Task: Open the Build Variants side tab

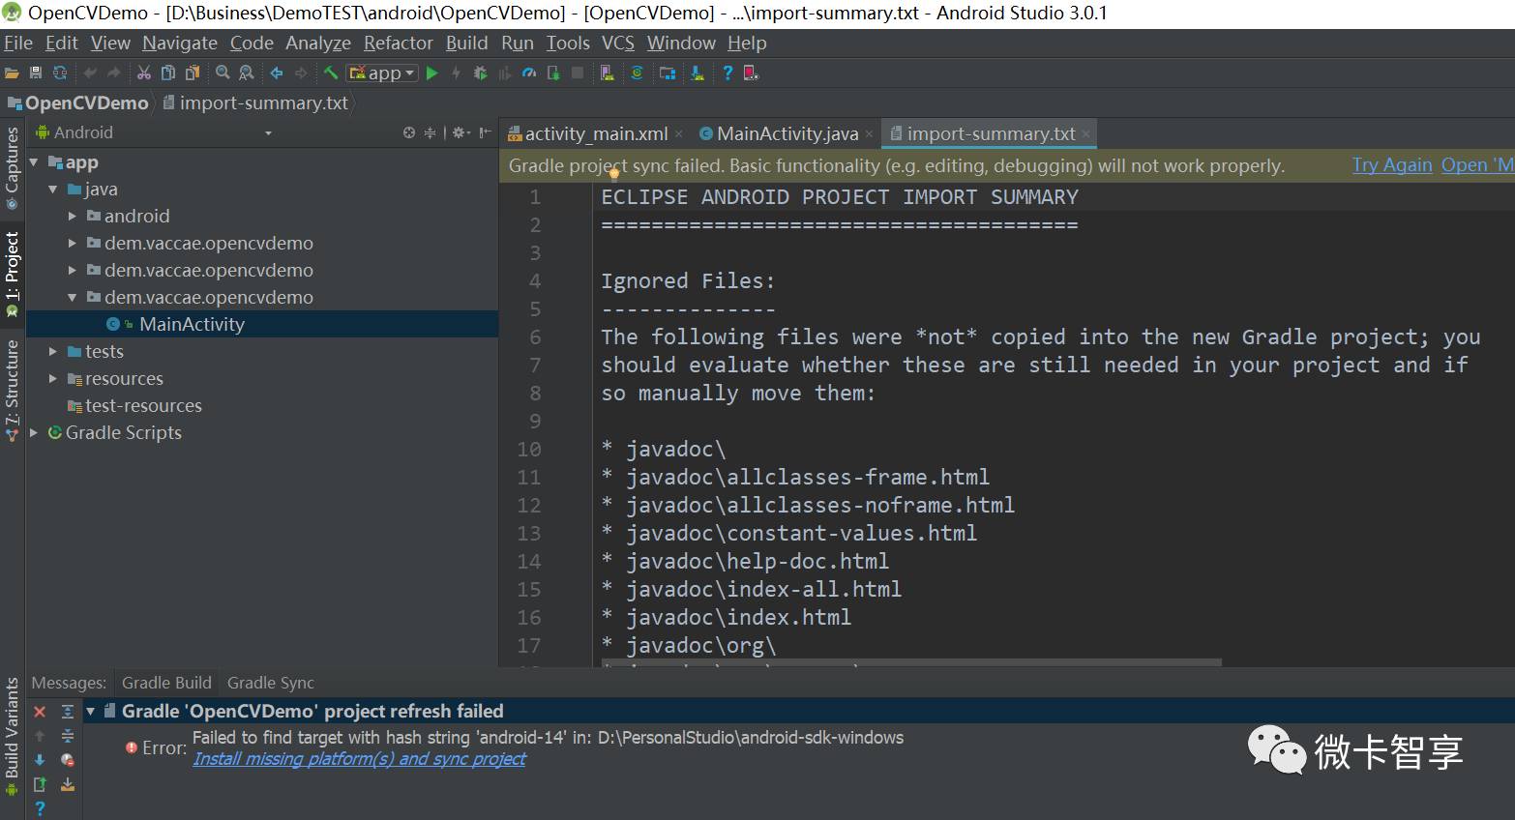Action: coord(12,737)
